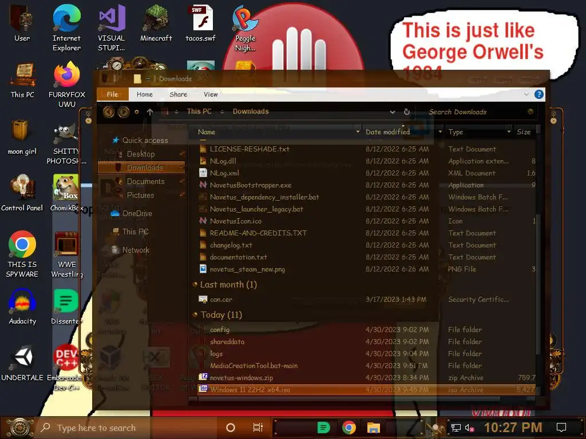Open the Type column filter dropdown
Viewport: 586px width, 439px height.
(509, 132)
